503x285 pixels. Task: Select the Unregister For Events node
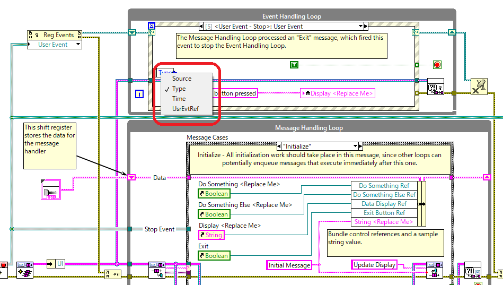pyautogui.click(x=479, y=87)
